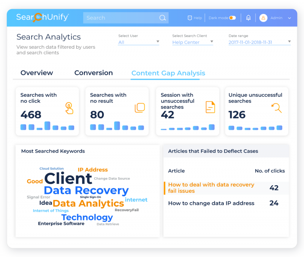
Task: Select the Content Gap Analysis tab
Action: coord(168,73)
